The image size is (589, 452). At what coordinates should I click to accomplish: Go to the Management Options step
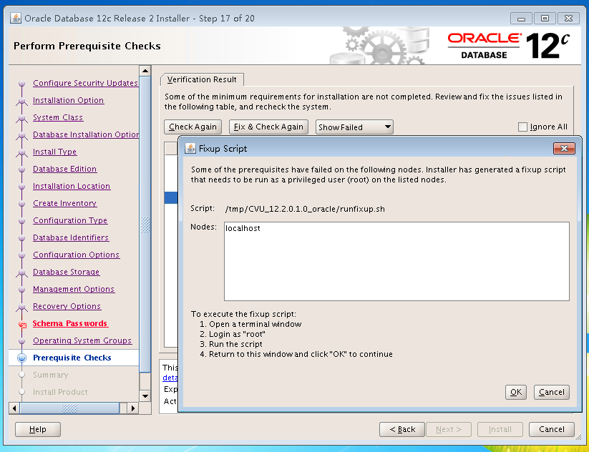coord(74,289)
